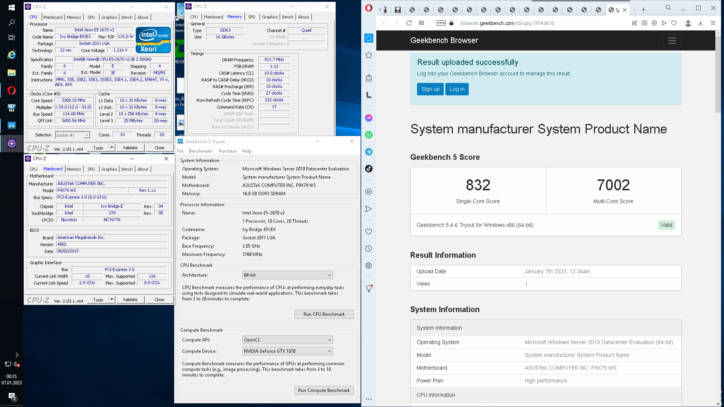Open the downloads icon in Opera toolbar
The height and width of the screenshot is (407, 724).
pos(700,23)
